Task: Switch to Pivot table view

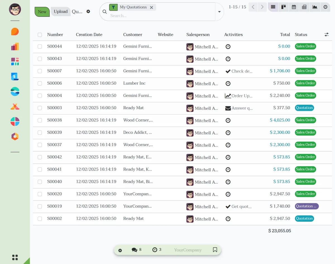Action: click(304, 7)
